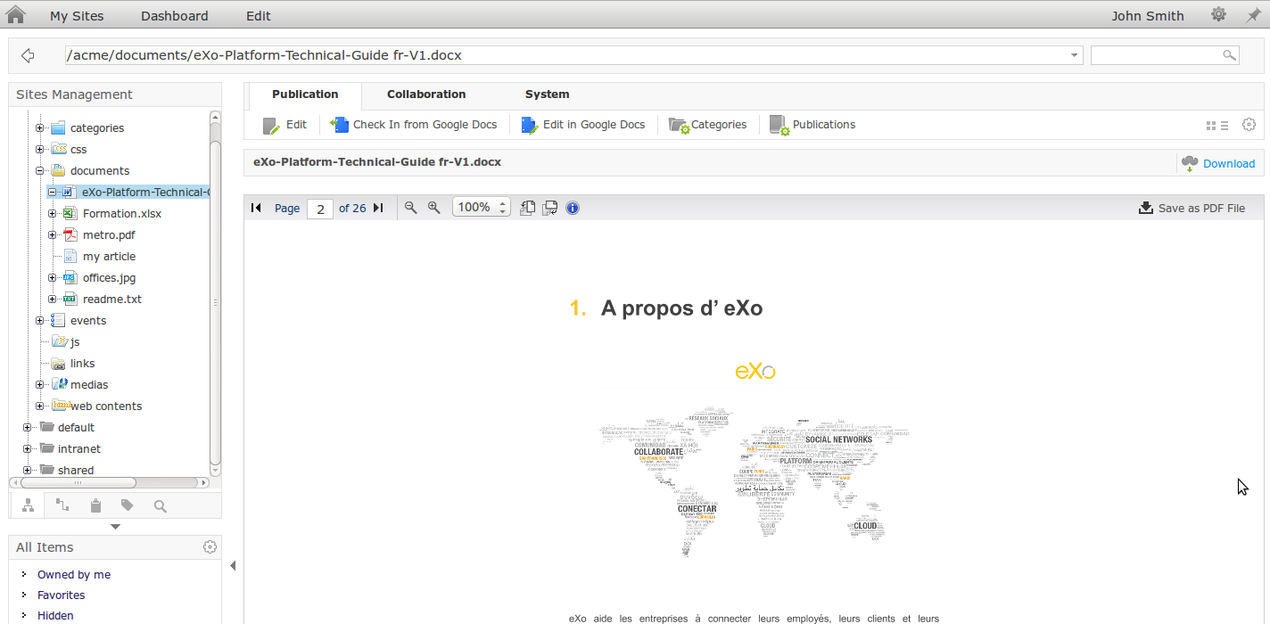Click Save as PDF File
This screenshot has height=624, width=1270.
[1192, 208]
